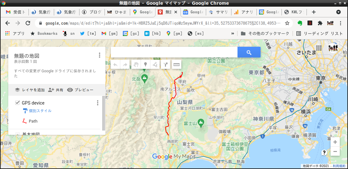This screenshot has width=348, height=169.
Task: Click into the map search box
Action: (174, 52)
